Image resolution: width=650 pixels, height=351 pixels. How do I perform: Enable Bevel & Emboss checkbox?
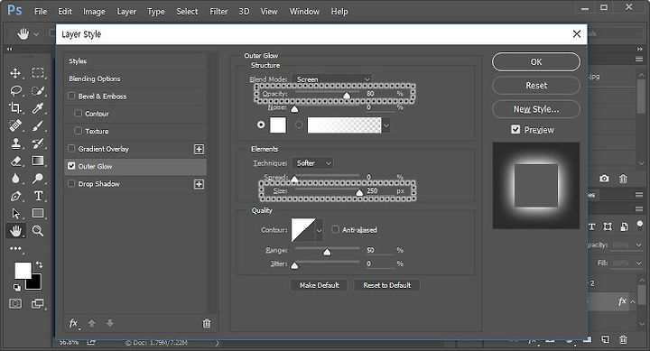tap(71, 96)
